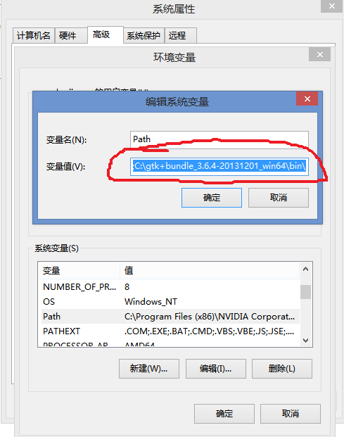
Task: Close the 环境变量 window
Action: [320, 54]
